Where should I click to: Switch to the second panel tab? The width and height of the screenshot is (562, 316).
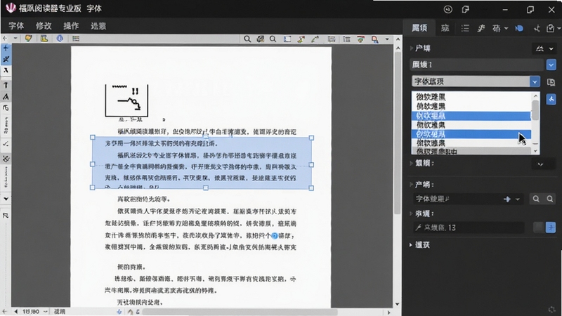coord(445,28)
